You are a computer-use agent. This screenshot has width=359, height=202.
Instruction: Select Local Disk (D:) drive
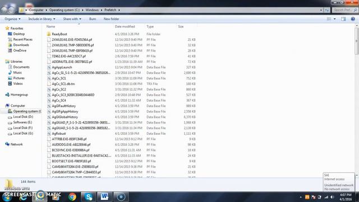pos(23,117)
